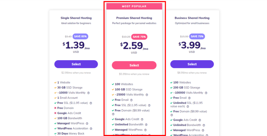Open help tooltip for Premium plan's Free Email
267x136 pixels.
[131, 100]
